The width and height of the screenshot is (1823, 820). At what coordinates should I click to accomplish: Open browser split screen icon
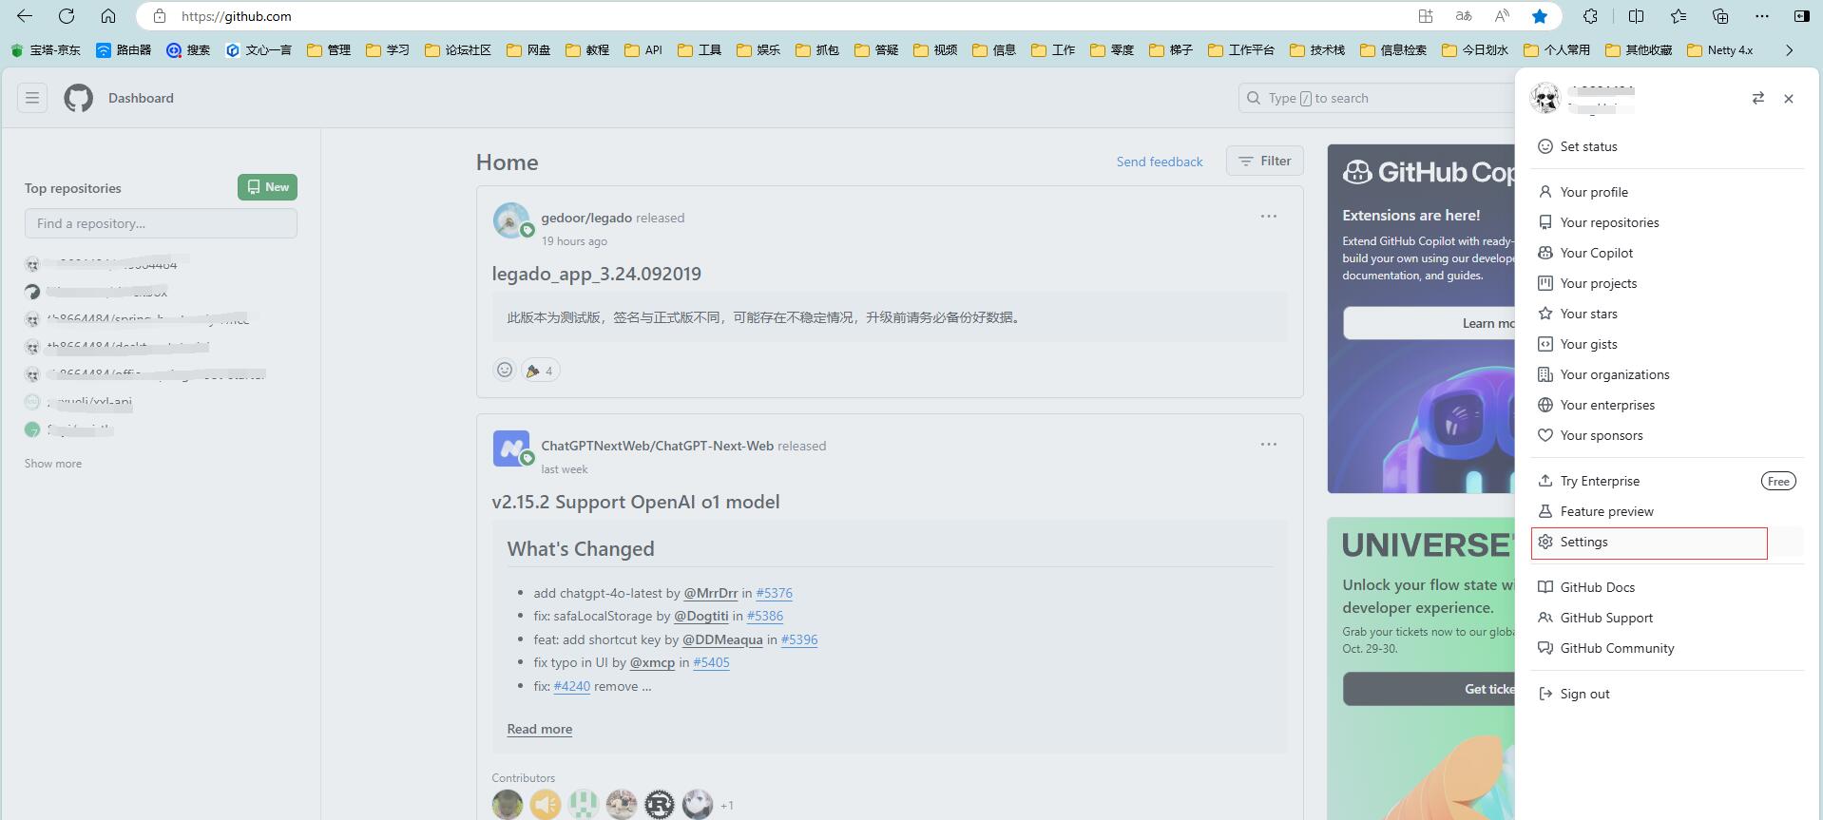pos(1636,16)
